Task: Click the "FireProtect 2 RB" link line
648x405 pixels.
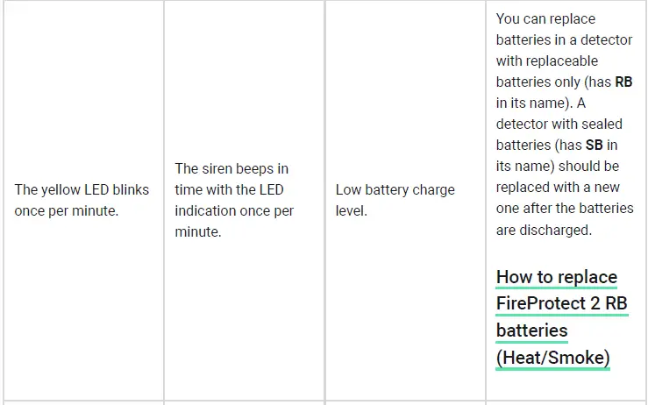Action: (561, 304)
